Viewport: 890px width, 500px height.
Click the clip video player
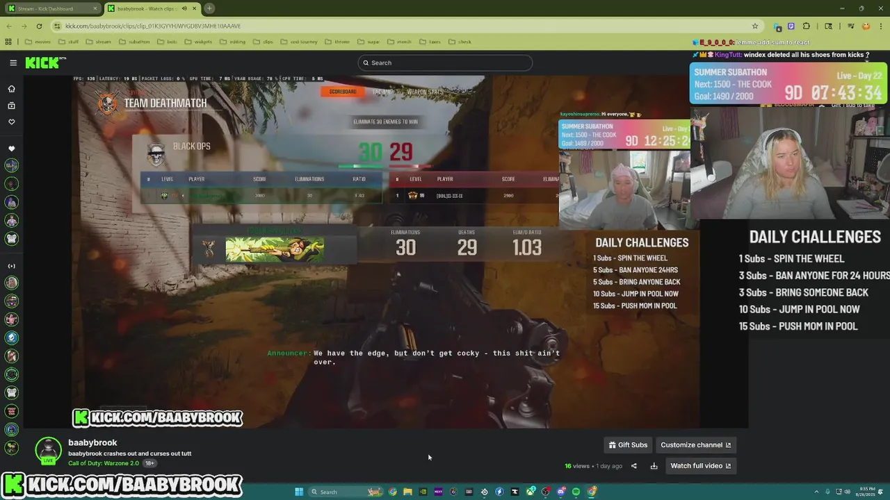(386, 252)
